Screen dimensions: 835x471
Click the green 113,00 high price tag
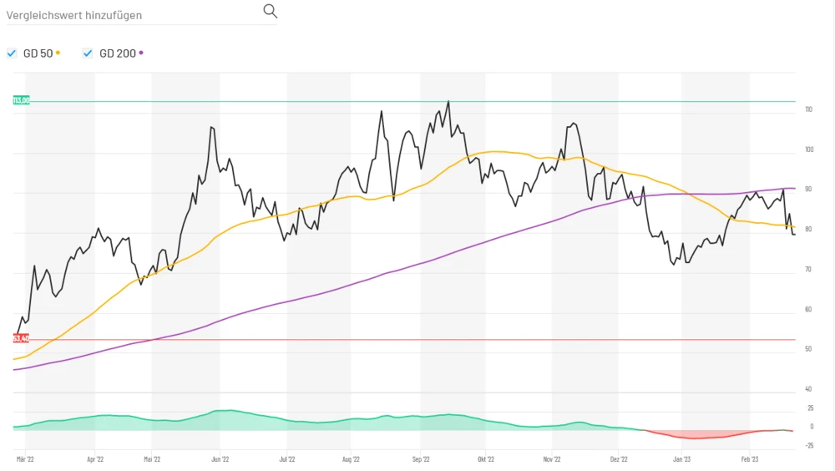point(21,100)
